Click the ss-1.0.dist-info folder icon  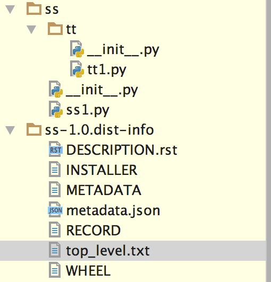tap(34, 129)
